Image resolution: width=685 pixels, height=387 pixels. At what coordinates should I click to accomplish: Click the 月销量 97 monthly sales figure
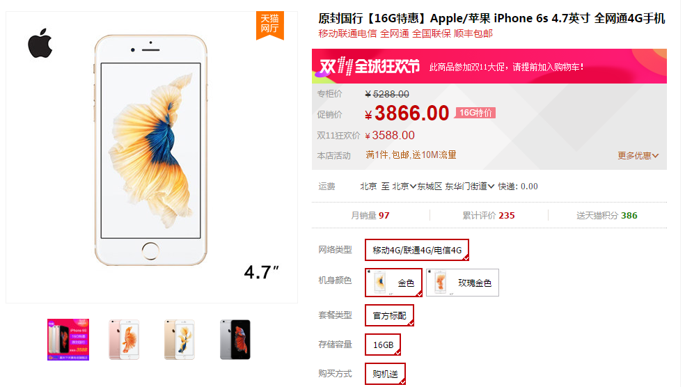[x=370, y=215]
